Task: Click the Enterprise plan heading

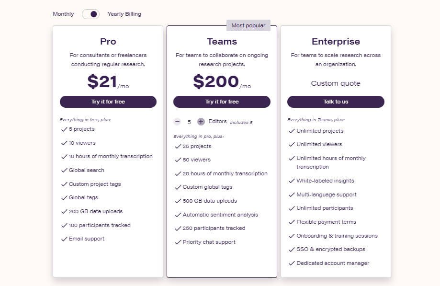Action: pyautogui.click(x=336, y=42)
